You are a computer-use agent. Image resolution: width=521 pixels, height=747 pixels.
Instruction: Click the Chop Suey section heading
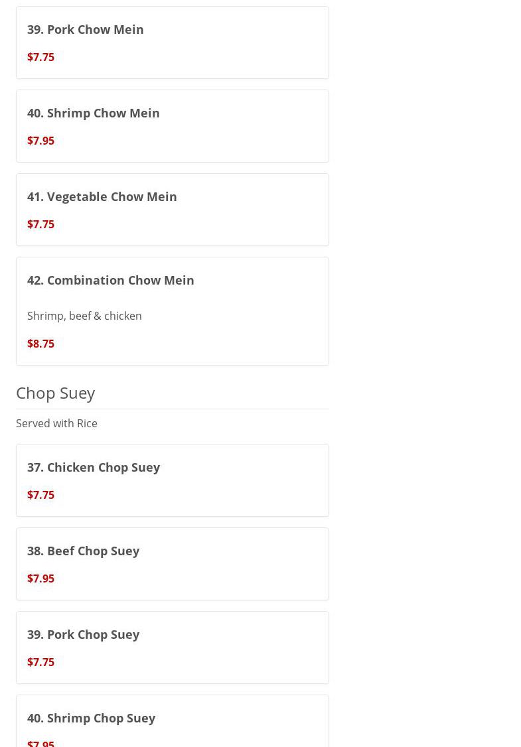56,393
